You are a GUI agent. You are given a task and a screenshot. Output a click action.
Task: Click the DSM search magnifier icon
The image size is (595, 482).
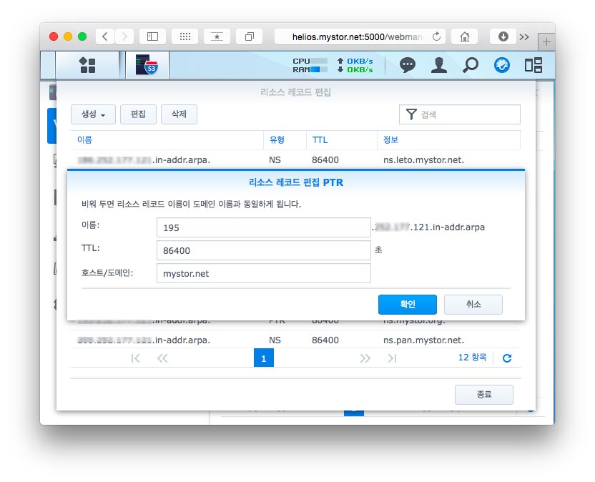pyautogui.click(x=470, y=65)
